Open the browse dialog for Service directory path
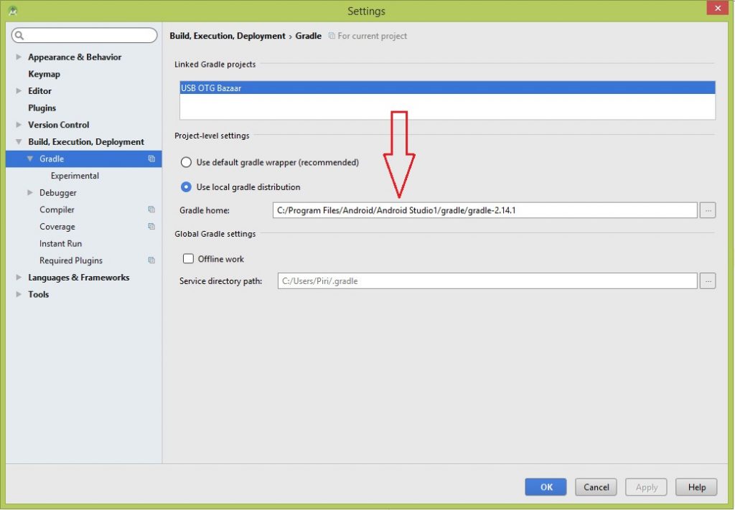This screenshot has width=735, height=510. pos(708,280)
